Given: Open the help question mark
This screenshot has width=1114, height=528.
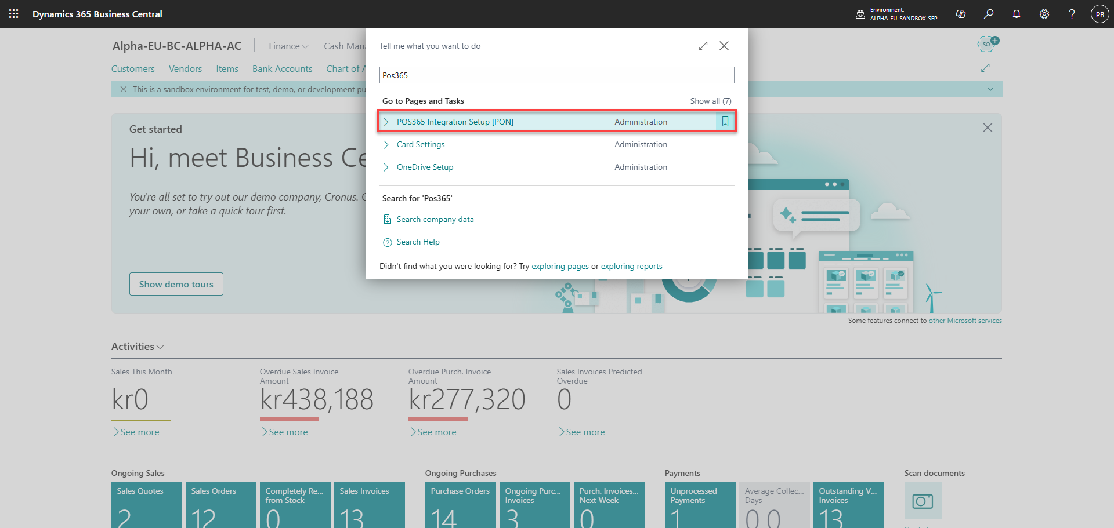Looking at the screenshot, I should (x=1072, y=14).
